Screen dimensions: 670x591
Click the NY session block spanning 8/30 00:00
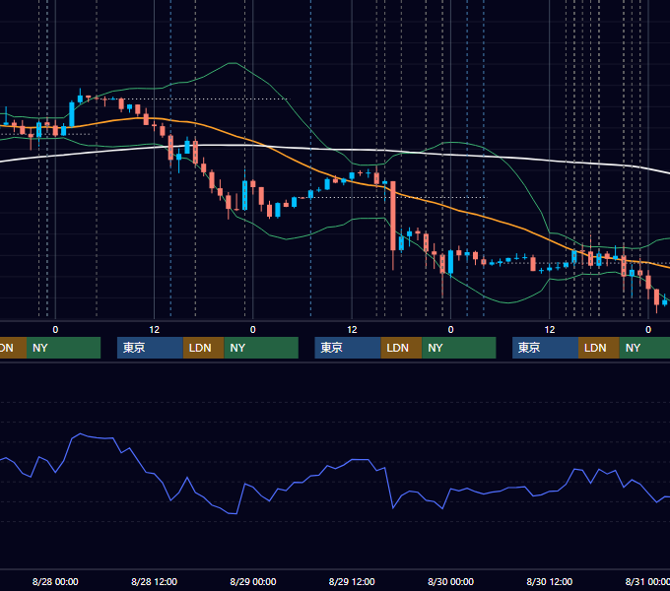[459, 348]
